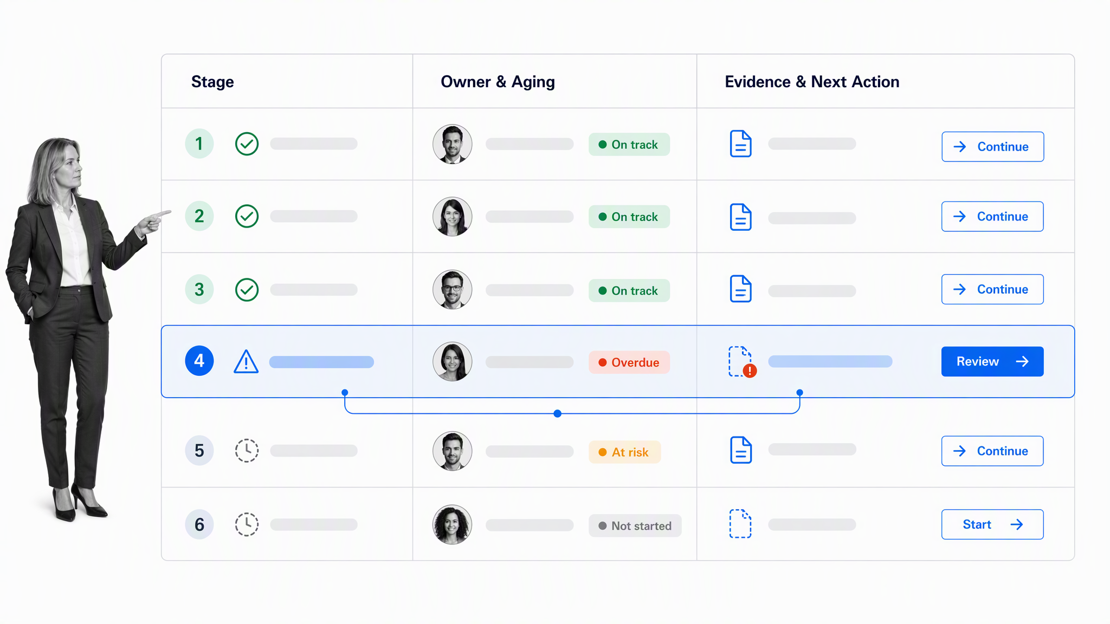The width and height of the screenshot is (1110, 624).
Task: Open the evidence document icon in stage 2 row
Action: click(x=740, y=217)
